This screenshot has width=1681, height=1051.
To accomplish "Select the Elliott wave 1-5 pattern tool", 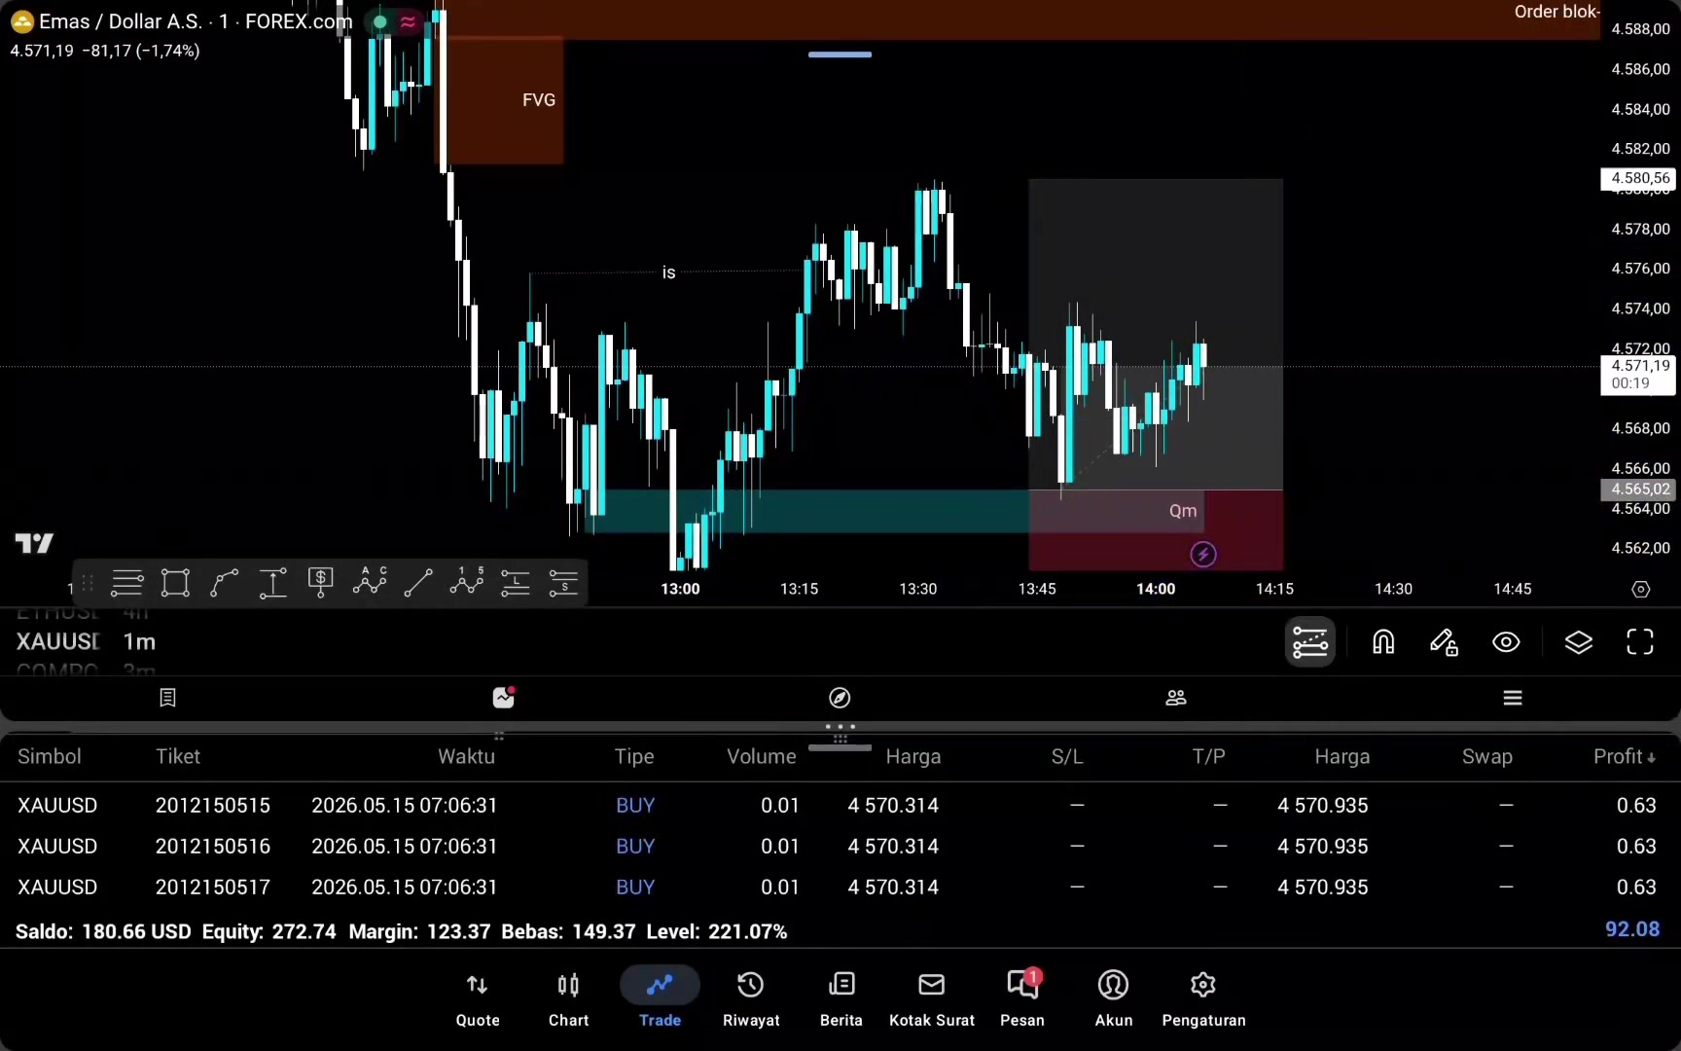I will [x=467, y=582].
